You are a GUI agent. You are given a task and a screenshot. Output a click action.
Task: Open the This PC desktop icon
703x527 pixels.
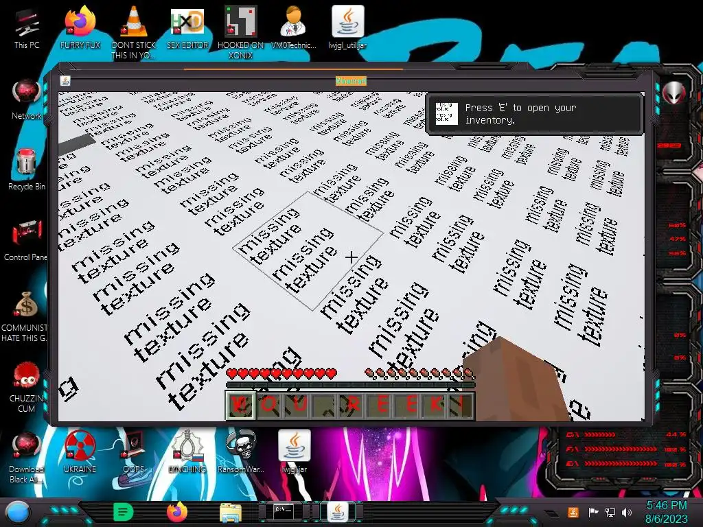click(26, 26)
